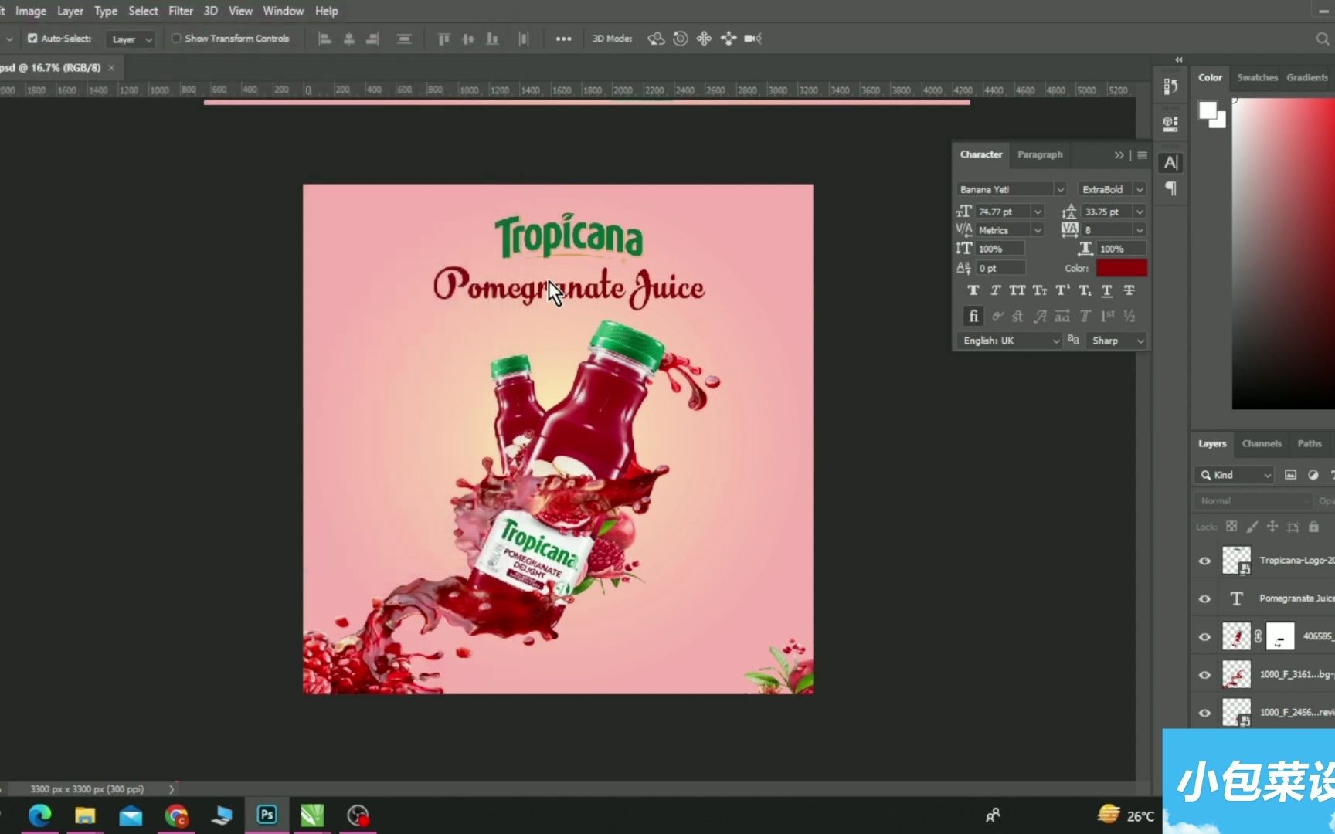The height and width of the screenshot is (834, 1335).
Task: Apply Faux Bold style
Action: tap(973, 290)
